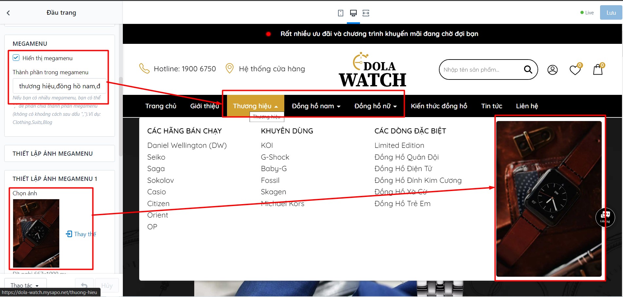Image resolution: width=623 pixels, height=297 pixels.
Task: Expand the Đồng hồ nữ dropdown
Action: click(x=395, y=107)
